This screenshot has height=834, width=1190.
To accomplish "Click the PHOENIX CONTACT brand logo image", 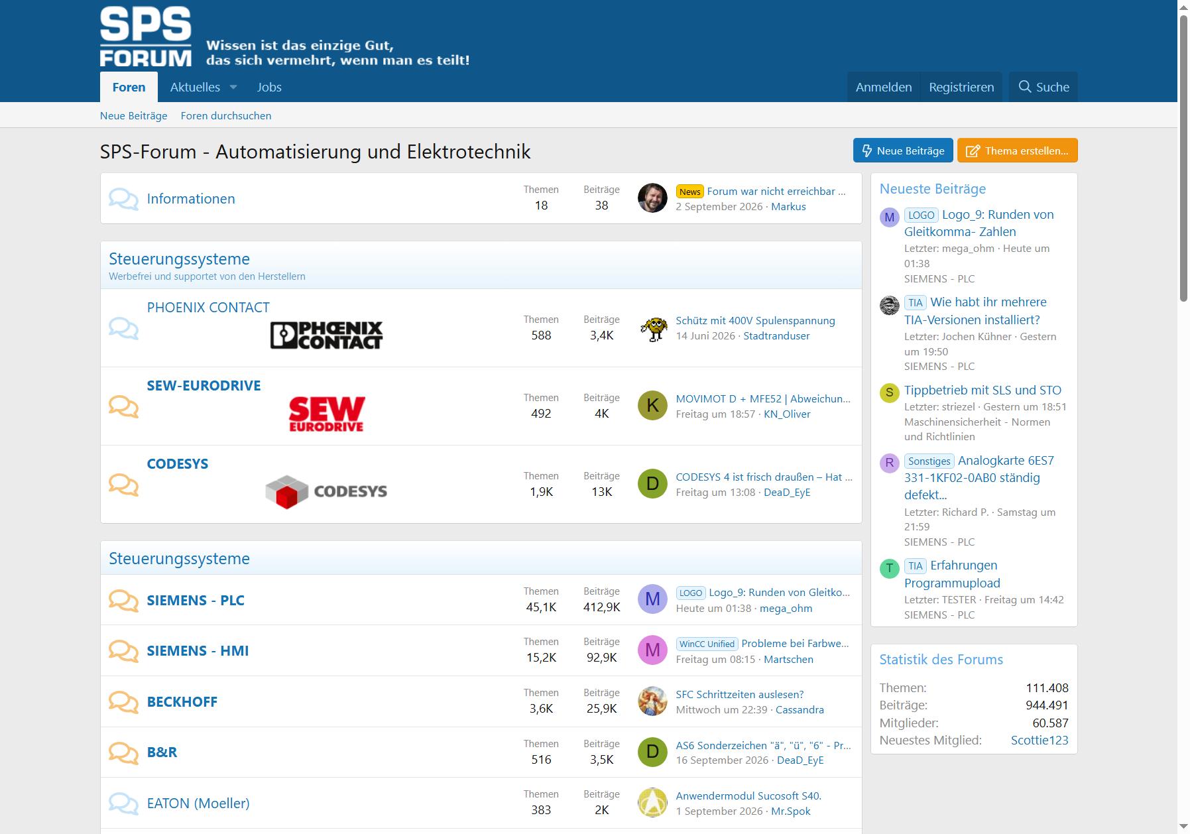I will pyautogui.click(x=327, y=335).
